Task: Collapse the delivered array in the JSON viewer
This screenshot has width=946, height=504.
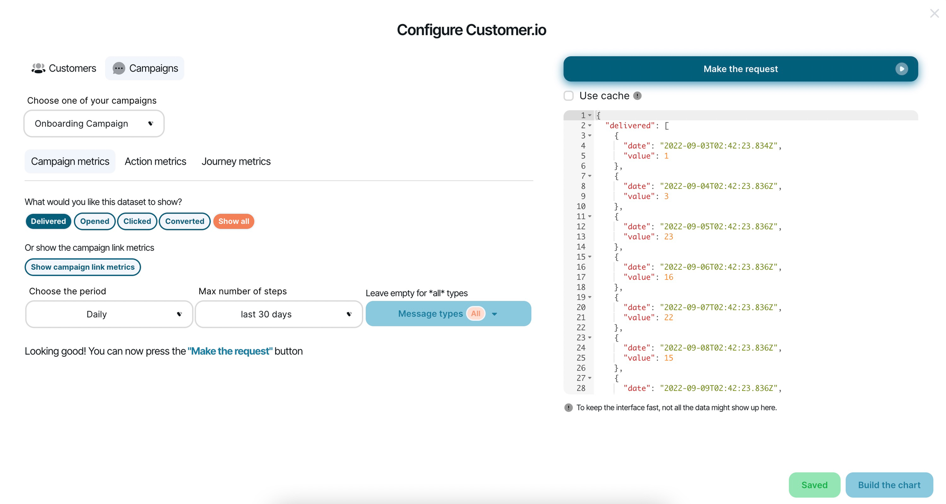Action: coord(590,125)
